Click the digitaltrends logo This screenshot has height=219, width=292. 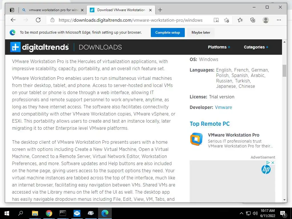(x=39, y=47)
